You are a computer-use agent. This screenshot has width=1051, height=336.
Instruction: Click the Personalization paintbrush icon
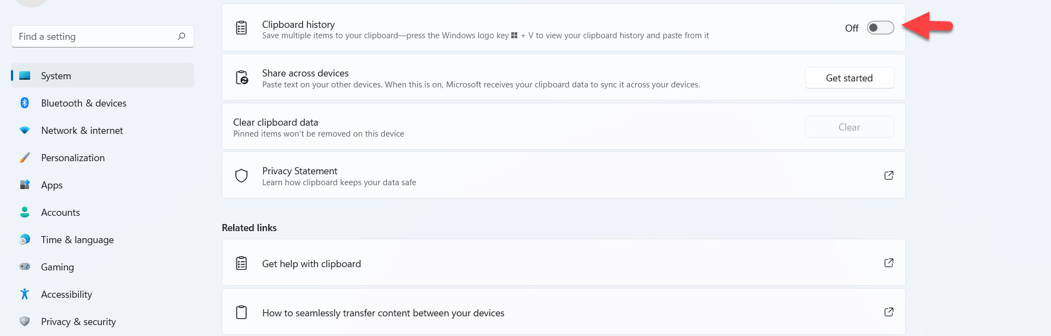[x=25, y=158]
